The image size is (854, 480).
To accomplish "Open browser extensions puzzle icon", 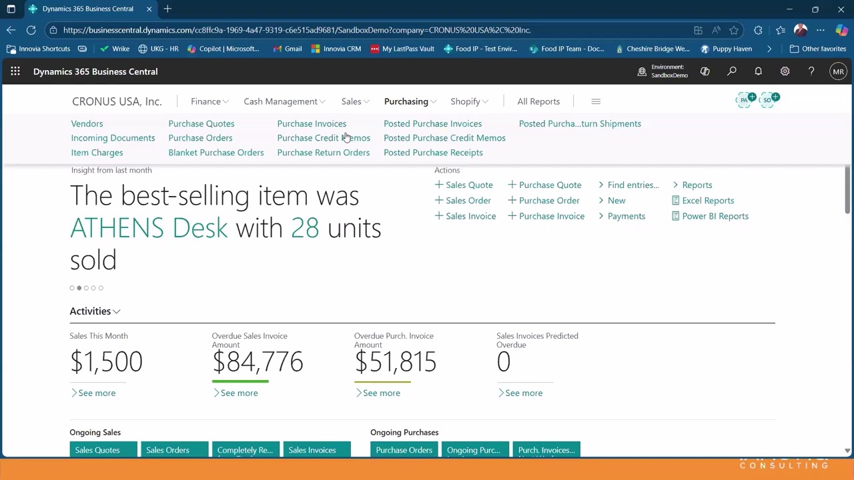I will [758, 30].
